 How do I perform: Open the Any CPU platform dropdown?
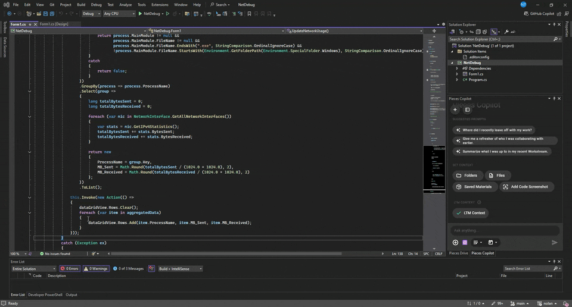(119, 14)
